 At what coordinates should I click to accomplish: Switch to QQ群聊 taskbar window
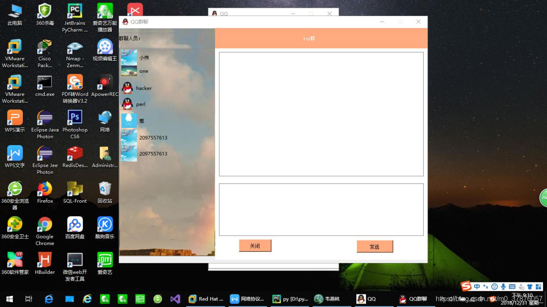(x=415, y=298)
